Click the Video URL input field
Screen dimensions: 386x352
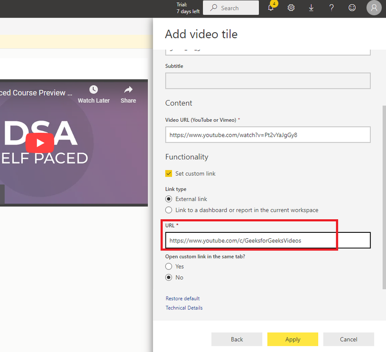(x=268, y=135)
